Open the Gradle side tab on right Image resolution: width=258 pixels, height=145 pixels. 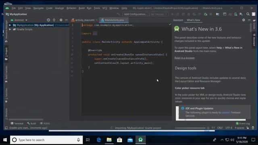pos(254,25)
